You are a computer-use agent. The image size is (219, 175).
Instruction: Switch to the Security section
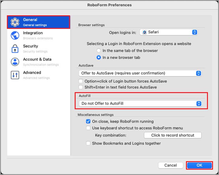(38, 49)
